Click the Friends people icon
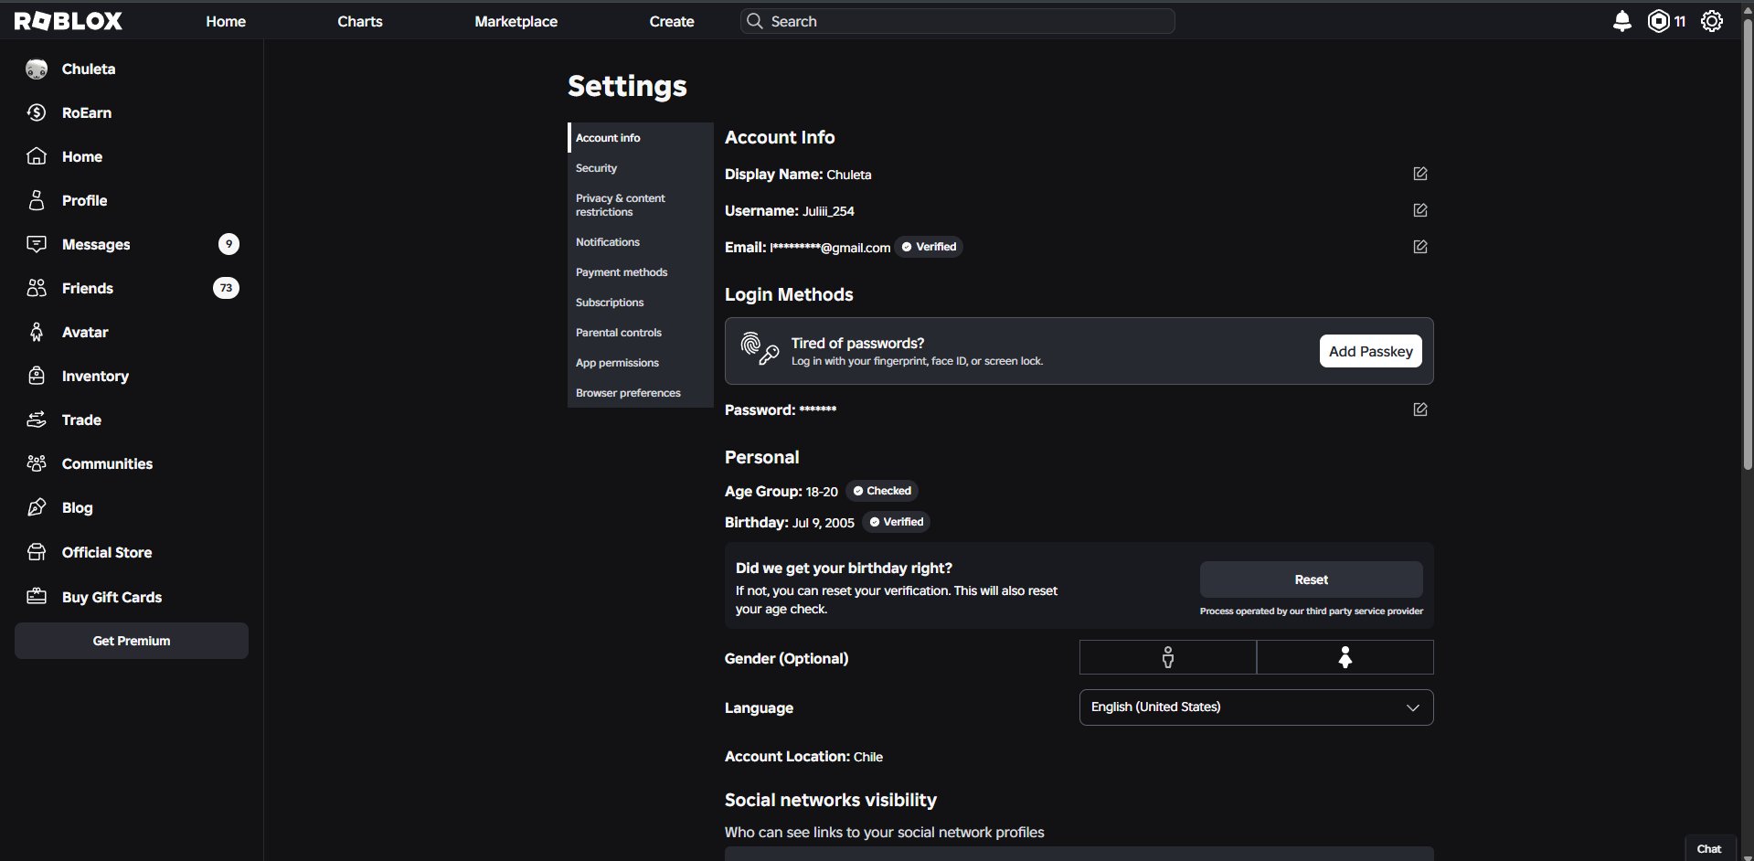This screenshot has height=861, width=1754. [x=37, y=289]
